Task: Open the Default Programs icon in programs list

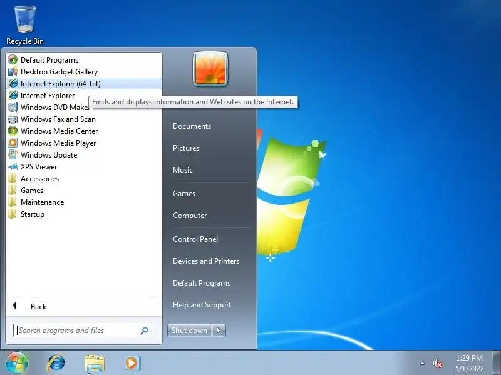Action: click(x=13, y=59)
